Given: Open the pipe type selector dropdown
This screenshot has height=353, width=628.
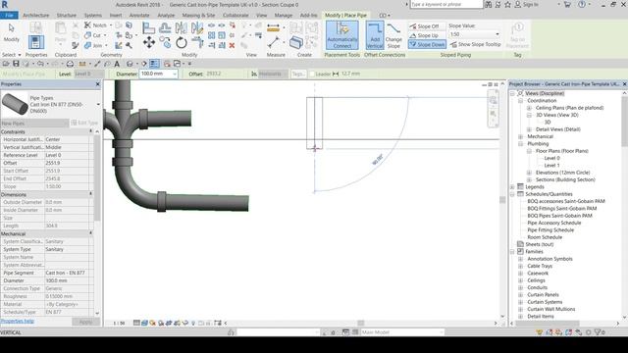Looking at the screenshot, I should coord(98,105).
